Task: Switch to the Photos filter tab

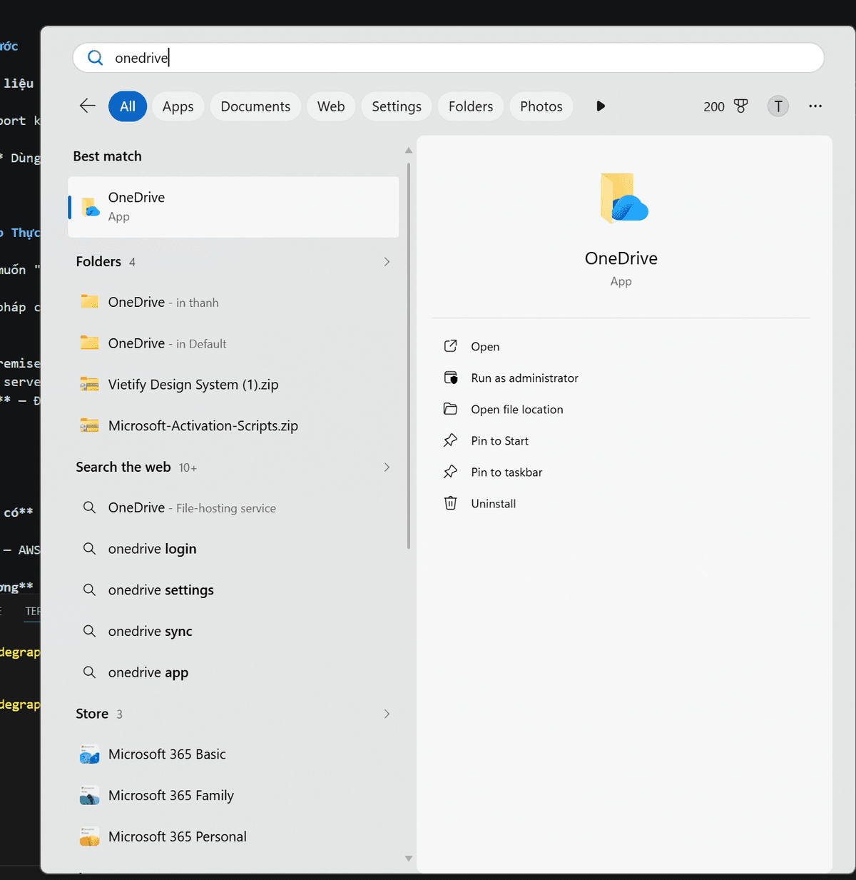Action: pyautogui.click(x=541, y=106)
